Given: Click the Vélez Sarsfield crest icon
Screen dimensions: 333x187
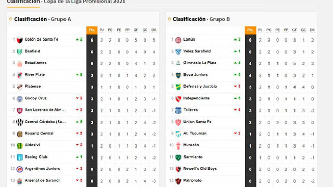Looking at the screenshot, I should coord(178,52).
